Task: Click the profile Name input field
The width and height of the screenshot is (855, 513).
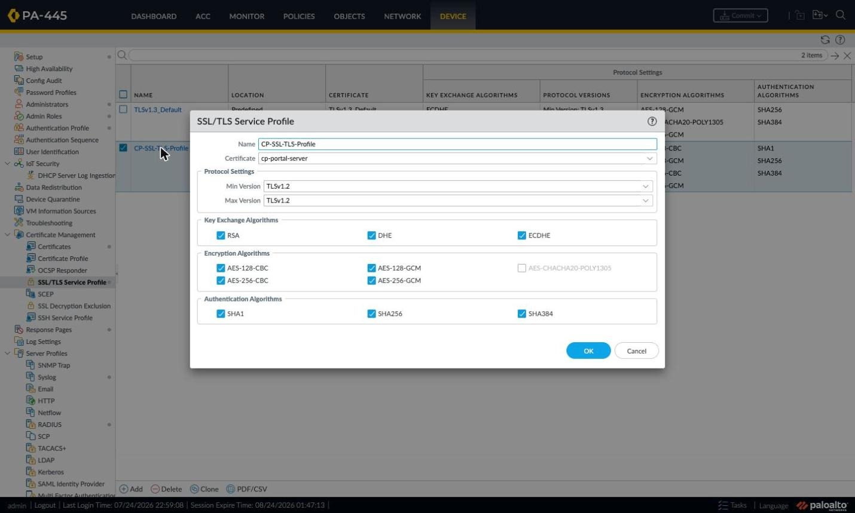Action: click(457, 144)
